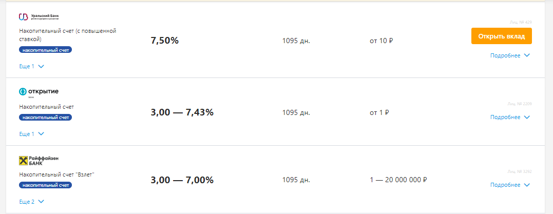Image resolution: width=553 pixels, height=214 pixels.
Task: Open Накопительный счет (с повышенной ставкой) title
Action: 67,35
